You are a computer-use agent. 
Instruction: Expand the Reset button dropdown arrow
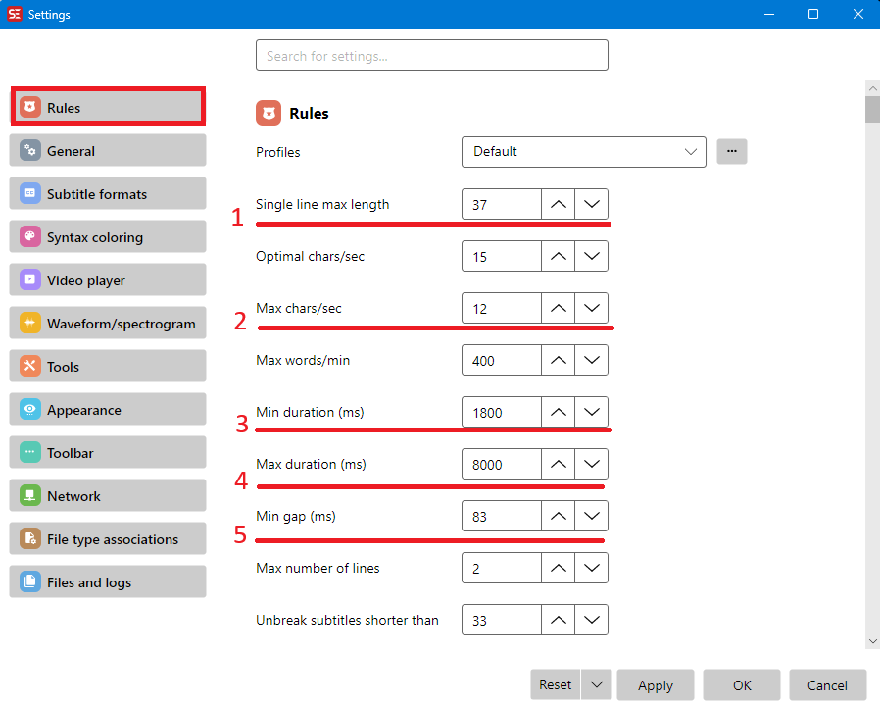tap(597, 685)
